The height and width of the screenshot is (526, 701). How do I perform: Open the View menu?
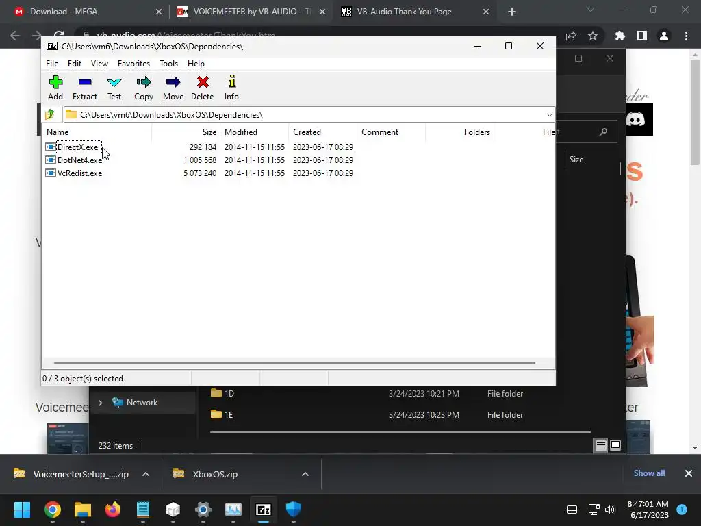click(99, 64)
